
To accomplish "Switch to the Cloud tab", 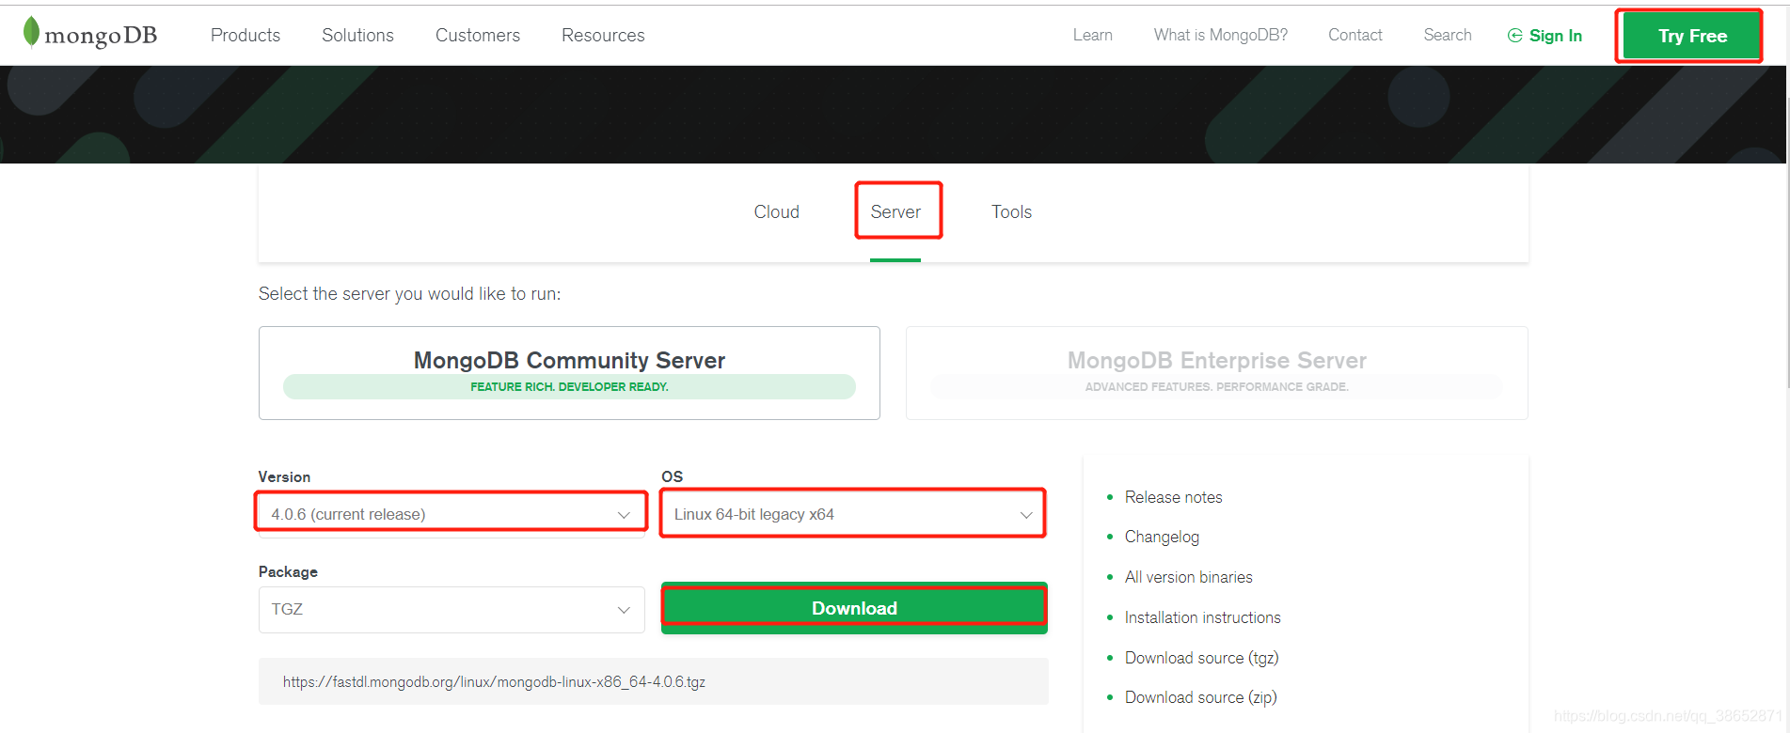I will (776, 211).
